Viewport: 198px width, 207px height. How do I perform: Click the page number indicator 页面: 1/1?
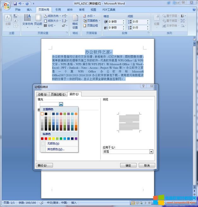[x=9, y=203]
